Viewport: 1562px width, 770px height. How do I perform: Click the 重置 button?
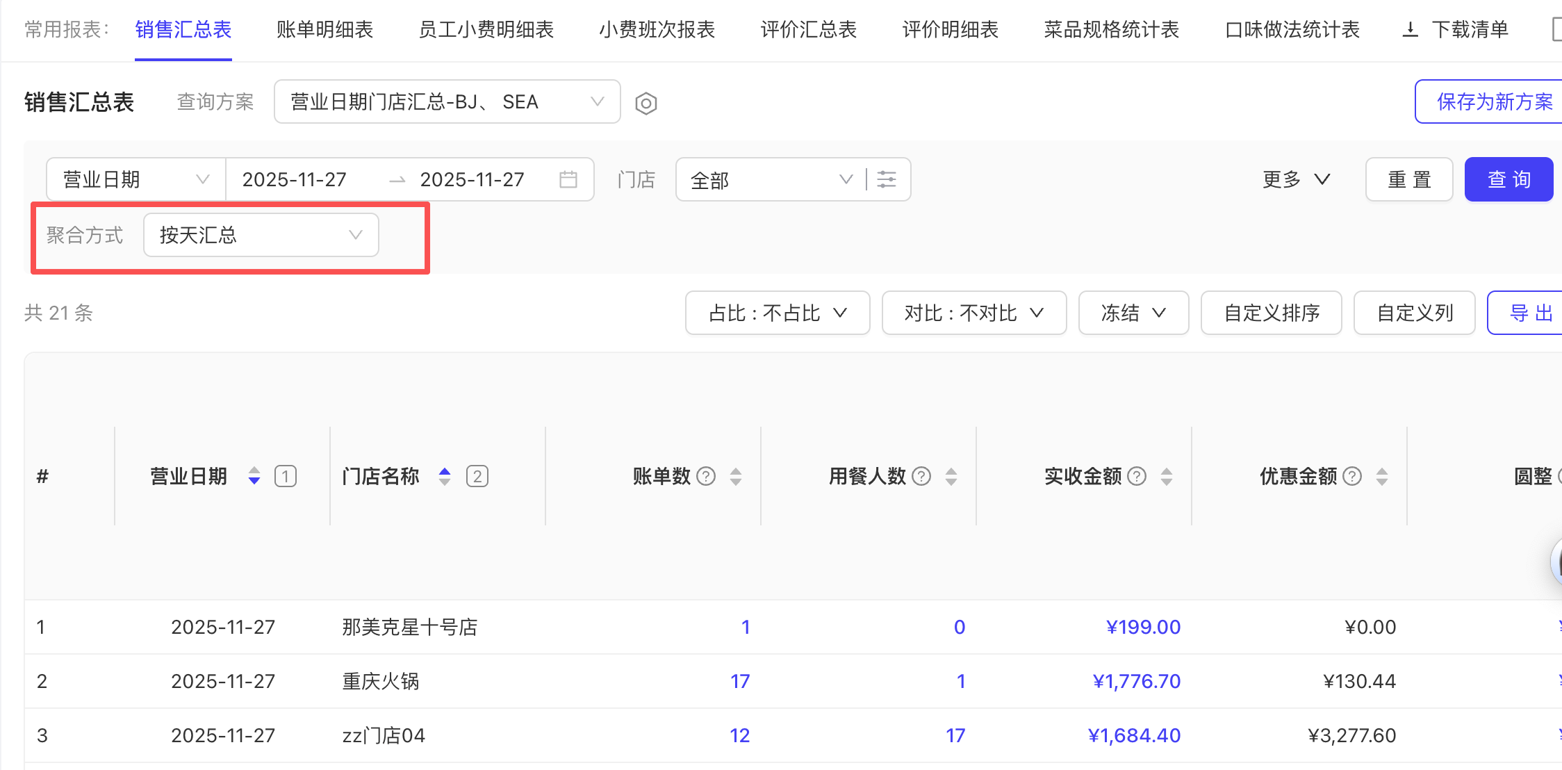coord(1408,179)
